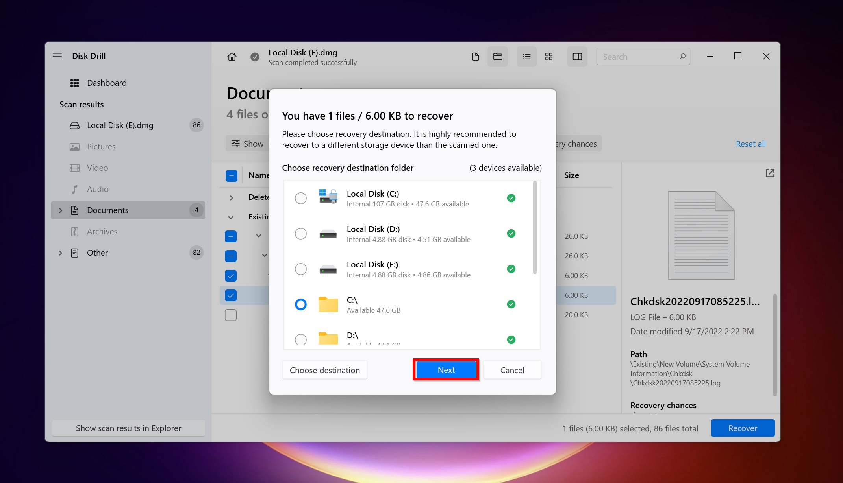843x483 pixels.
Task: Select Local Disk (D:) radio button
Action: (x=300, y=233)
